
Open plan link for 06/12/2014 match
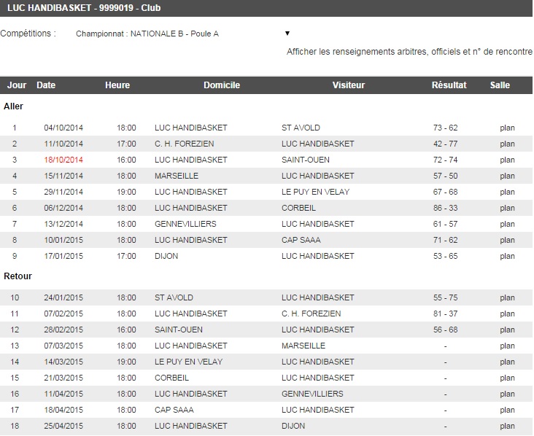507,208
